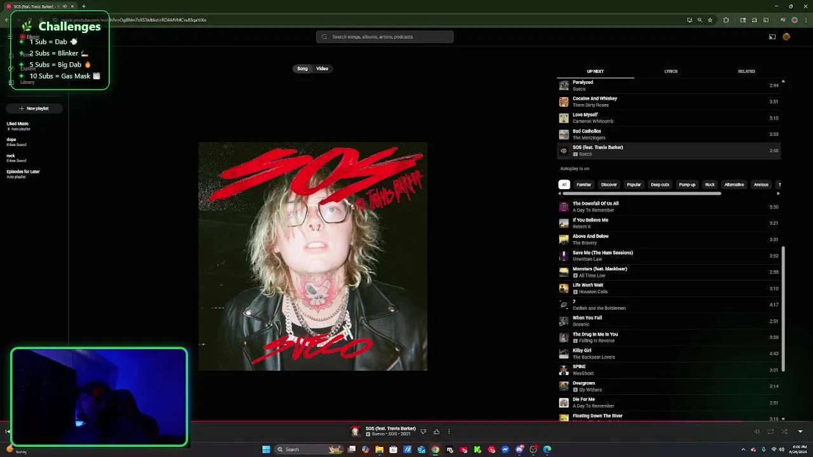Select the Anxious filter chip
813x457 pixels.
761,185
